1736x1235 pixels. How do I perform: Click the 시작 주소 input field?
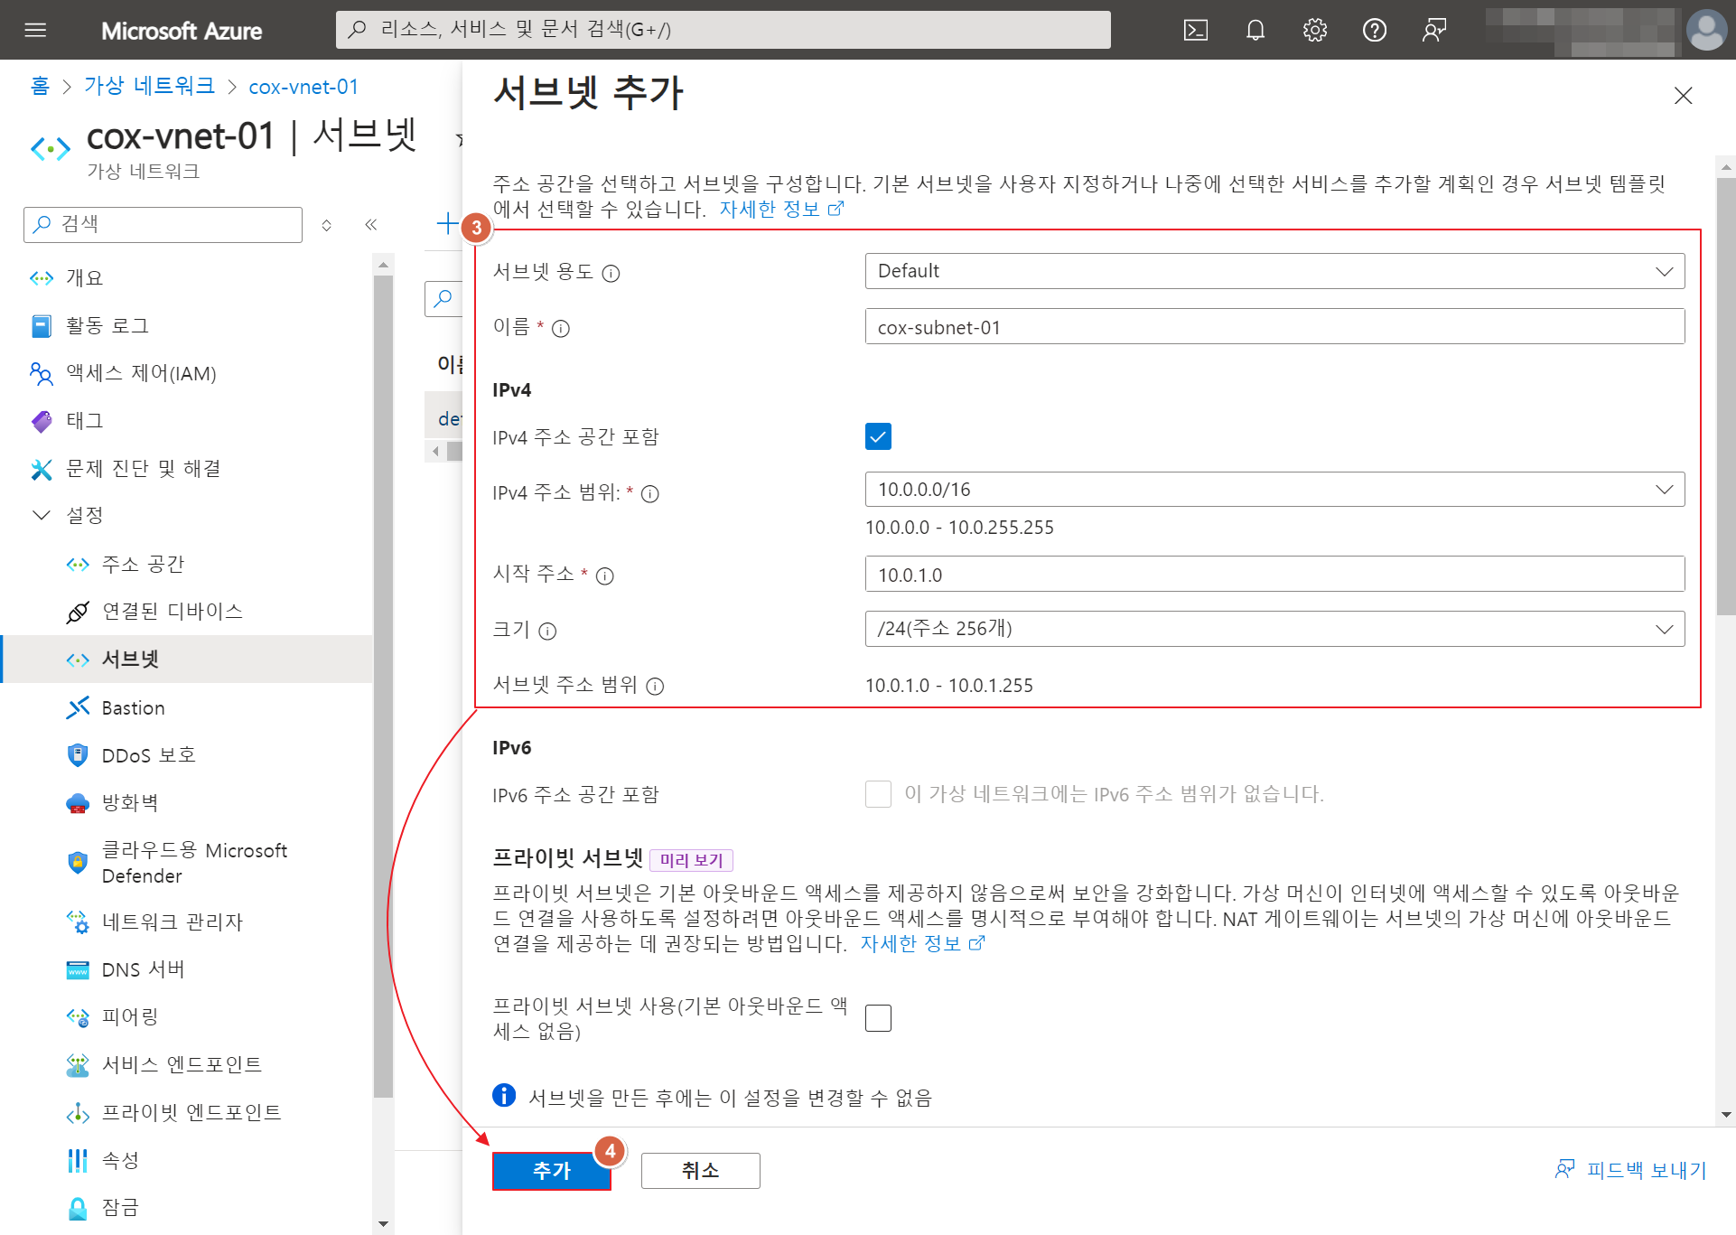[x=1274, y=575]
